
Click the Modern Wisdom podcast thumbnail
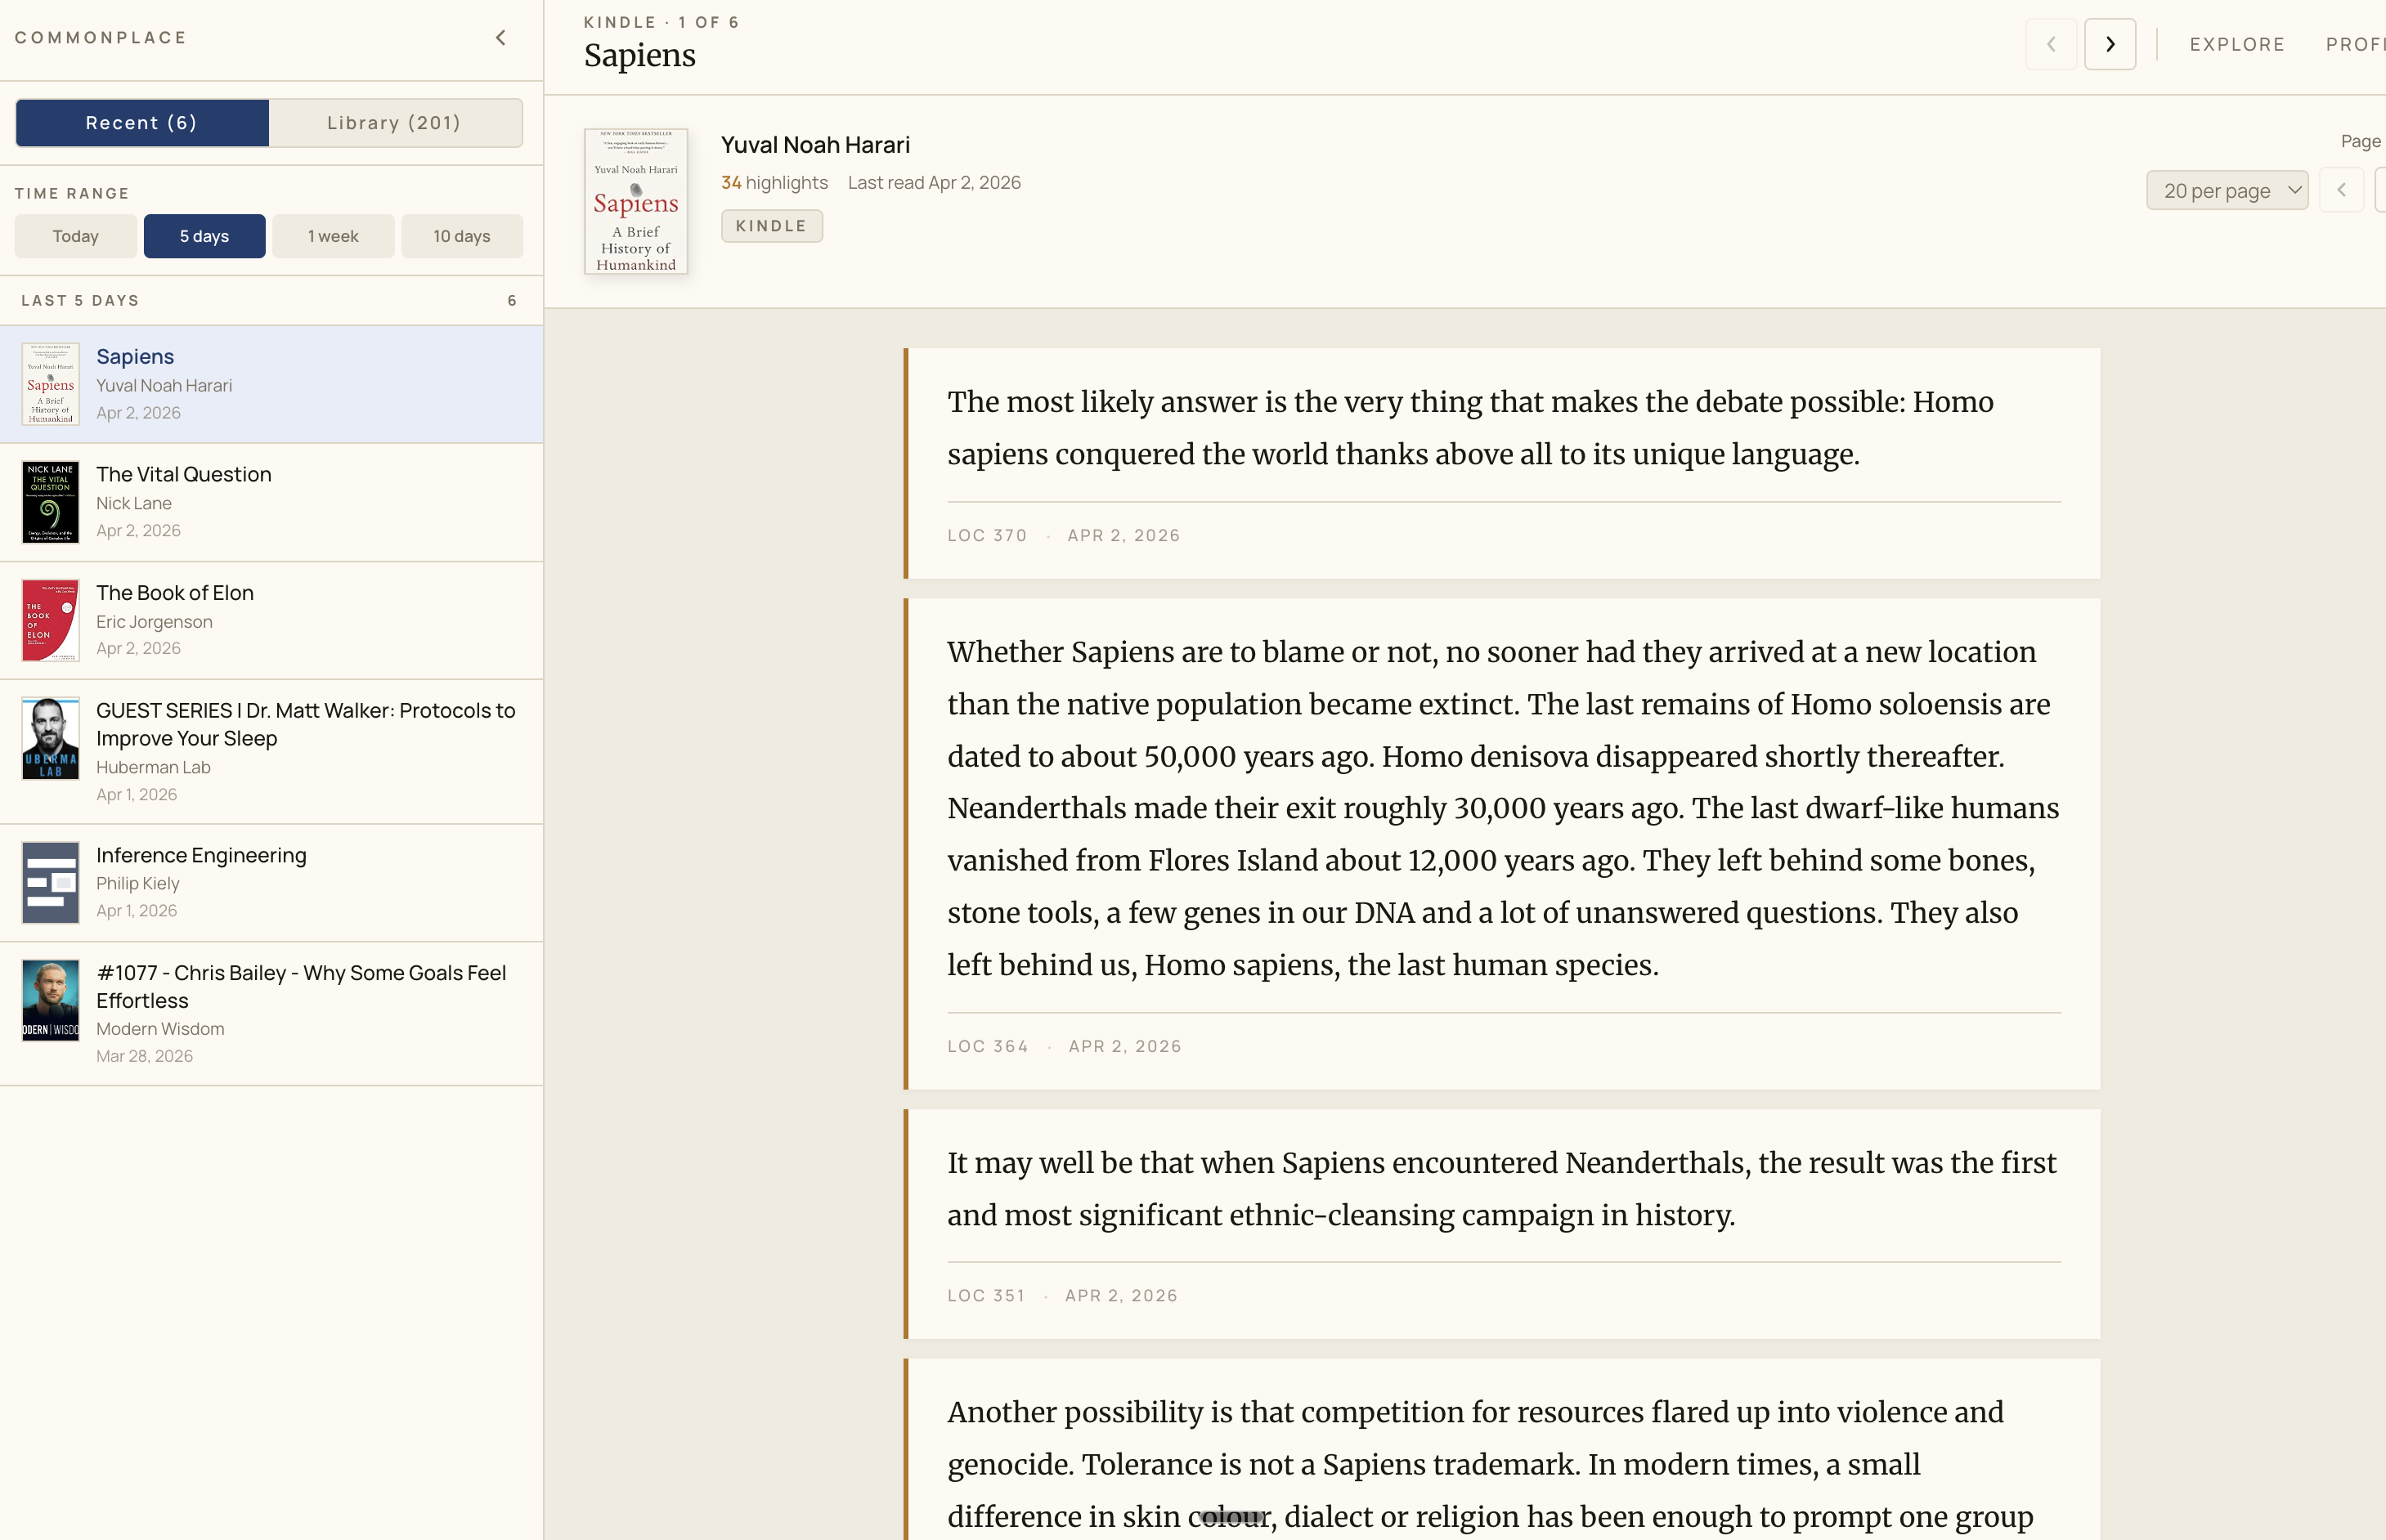pos(50,1000)
